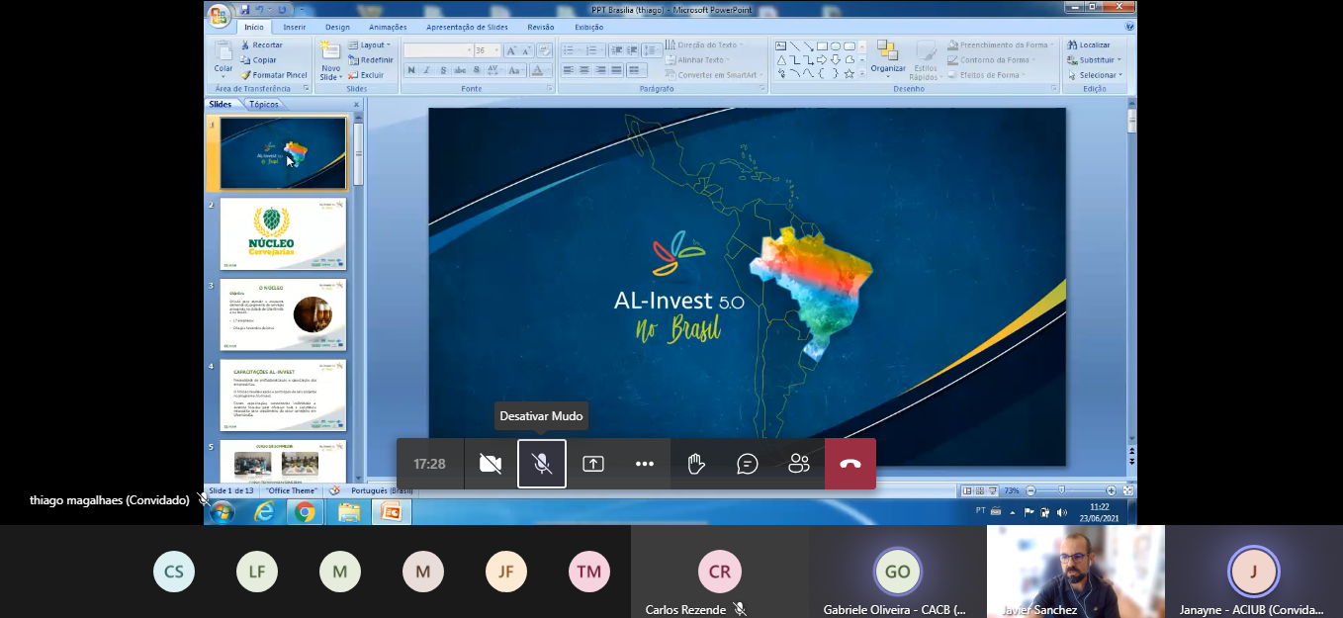Show participants list icon
Viewport: 1343px width, 618px height.
(799, 464)
